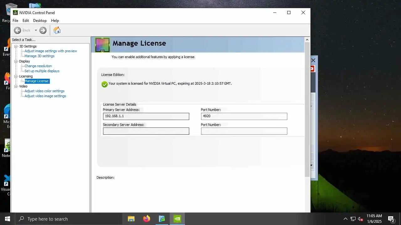Viewport: 401px width, 225px height.
Task: Click the Description label
Action: point(105,177)
